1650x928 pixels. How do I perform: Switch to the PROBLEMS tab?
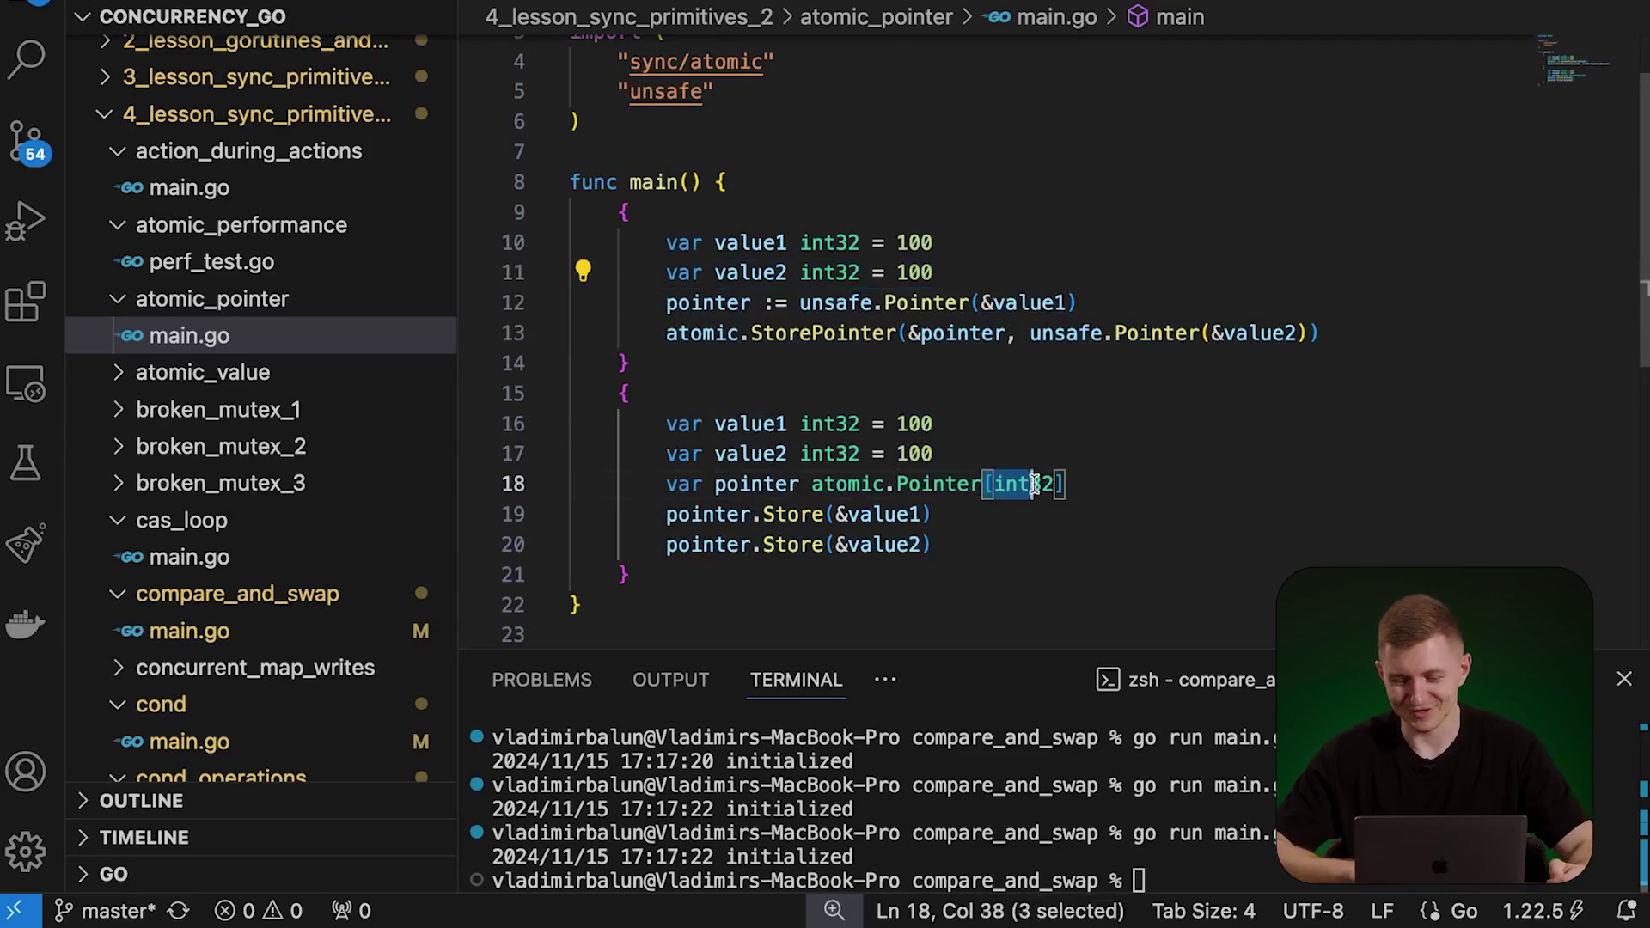(541, 680)
